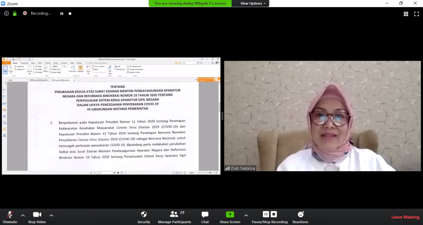423x225 pixels.
Task: Choose the Select text tool
Action: coord(11,69)
